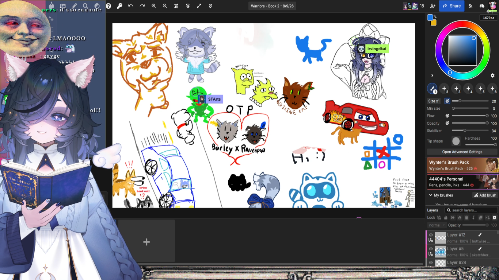Screen dimensions: 499x280
Task: Toggle pen pressure for Opacity
Action: pos(447,123)
